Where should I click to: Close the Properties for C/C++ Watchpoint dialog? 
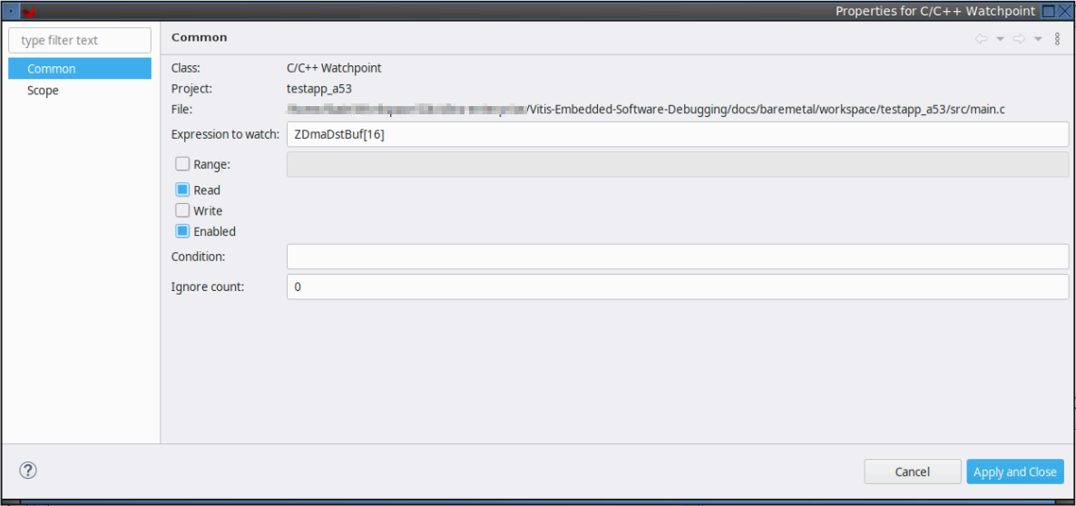(x=1066, y=11)
